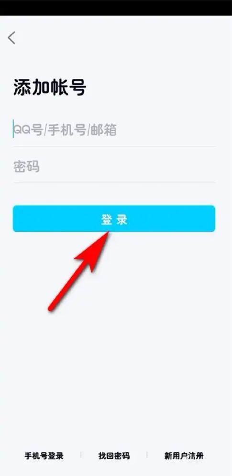Viewport: 232px width, 476px height.
Task: Open 找回密码 to recover password
Action: coord(114,455)
